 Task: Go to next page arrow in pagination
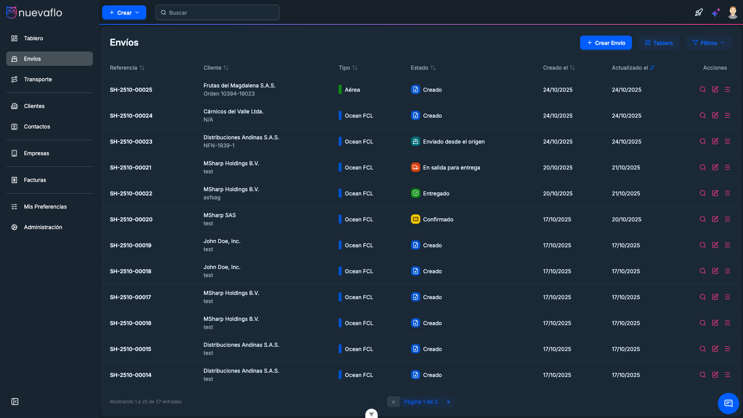click(x=449, y=402)
